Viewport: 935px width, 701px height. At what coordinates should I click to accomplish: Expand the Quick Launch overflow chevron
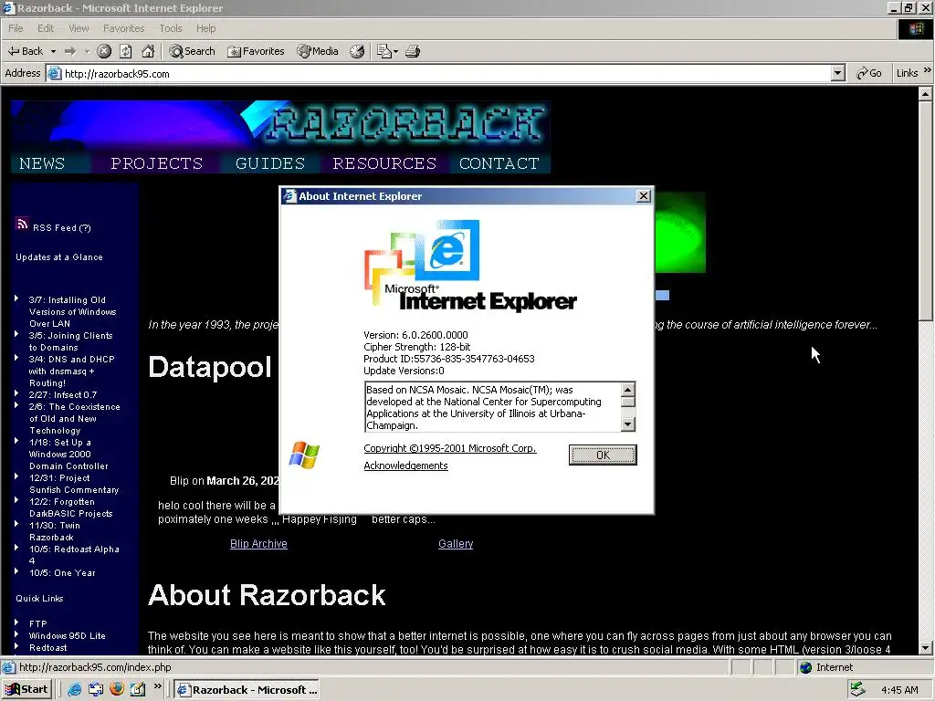[157, 686]
